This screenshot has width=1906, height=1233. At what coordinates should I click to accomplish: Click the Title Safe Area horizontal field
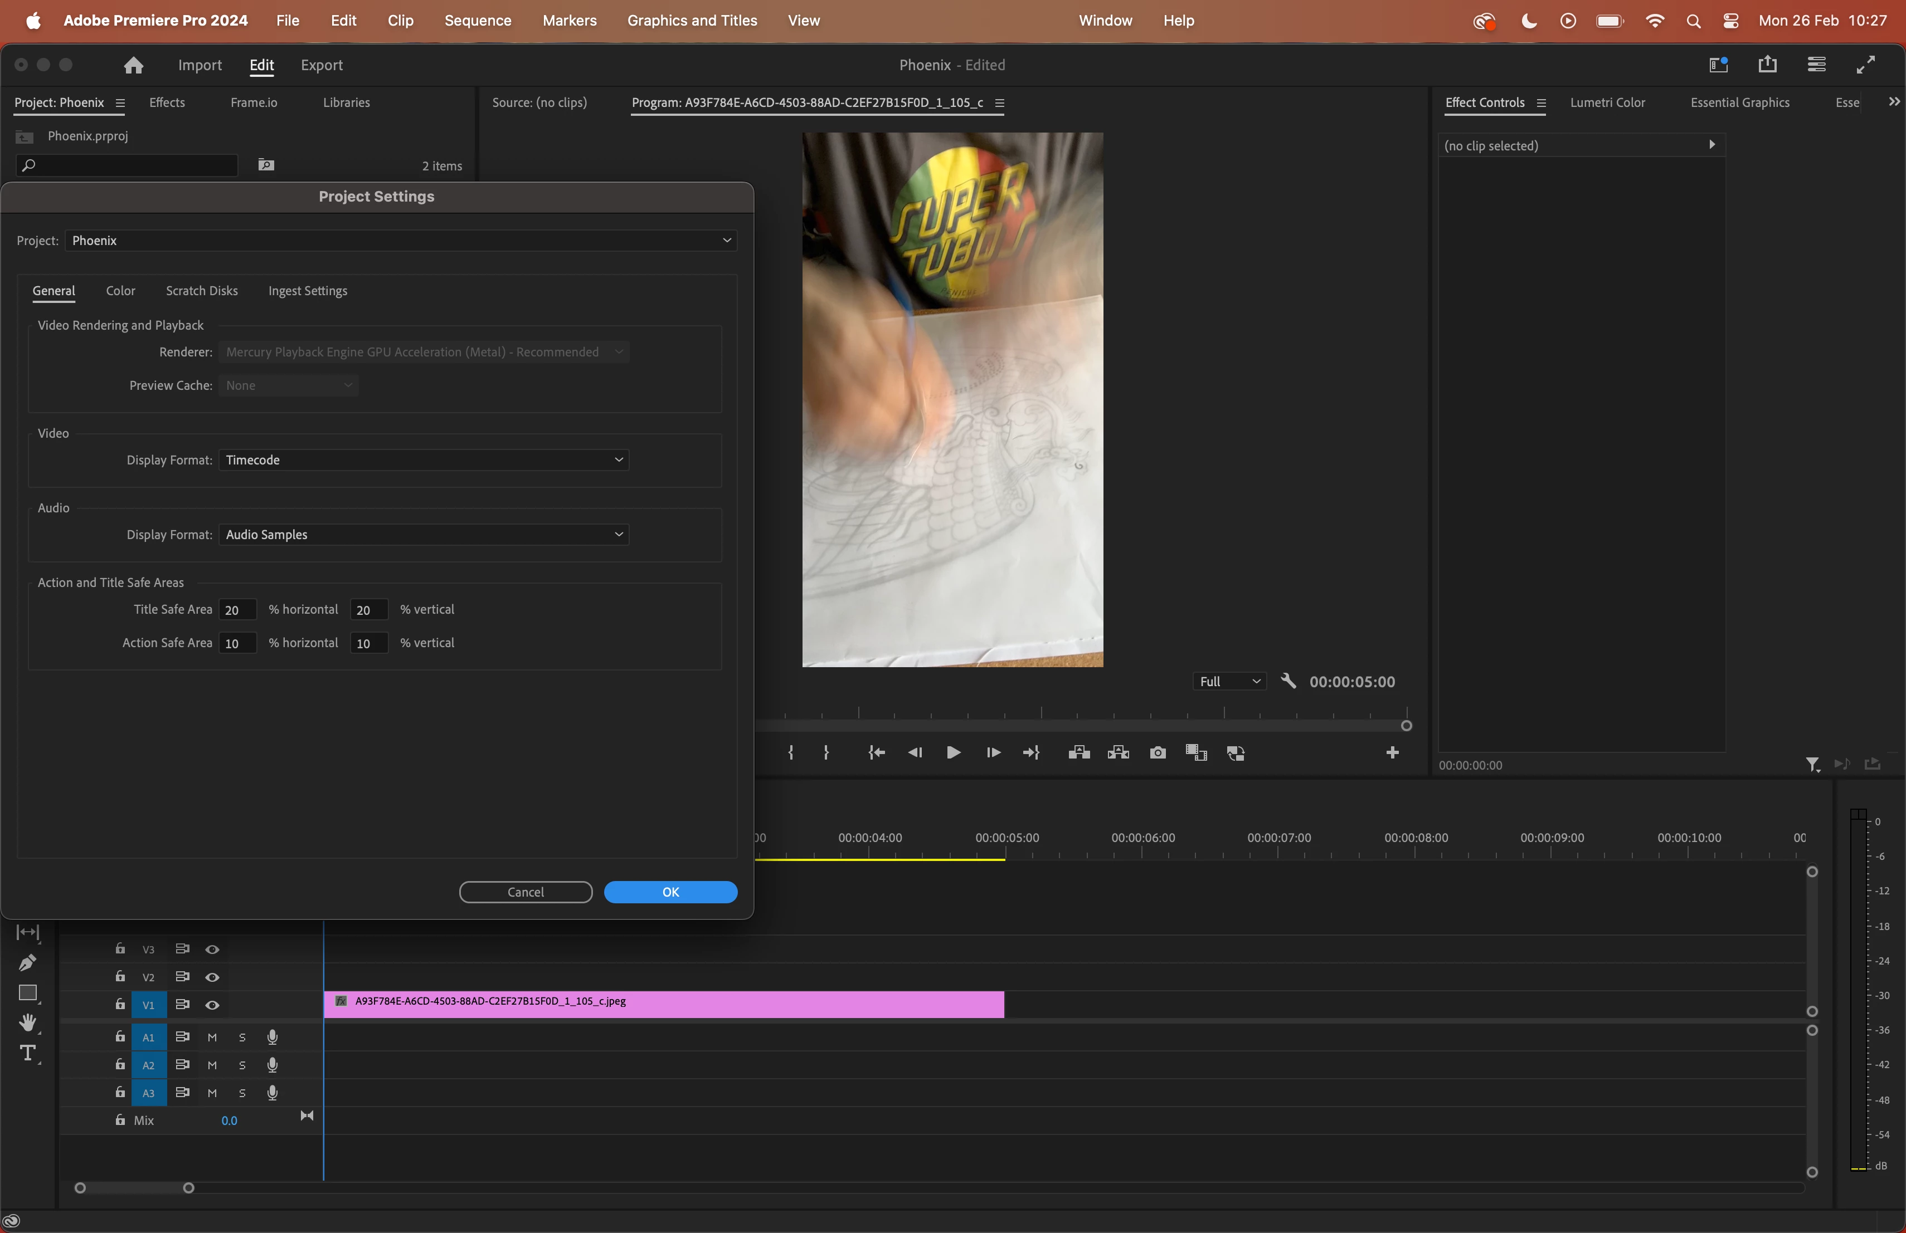(237, 610)
